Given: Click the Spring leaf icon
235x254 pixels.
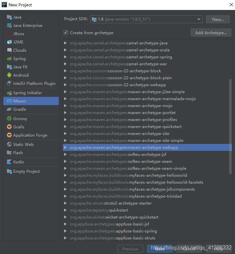Looking at the screenshot, I should click(9, 59).
